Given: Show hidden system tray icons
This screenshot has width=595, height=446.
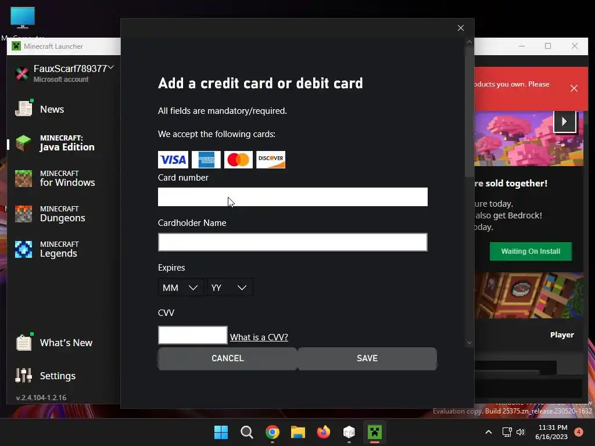Looking at the screenshot, I should click(489, 432).
